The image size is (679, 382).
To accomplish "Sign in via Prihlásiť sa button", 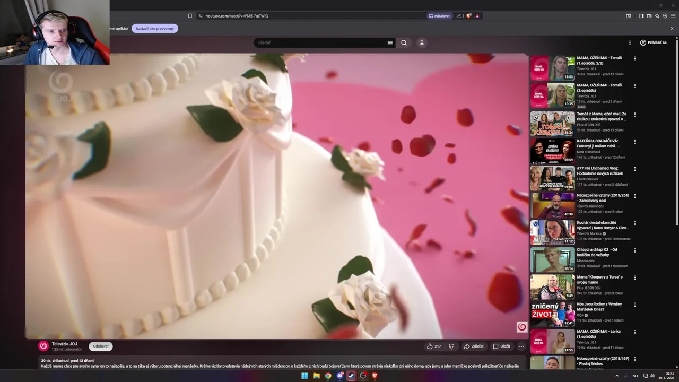I will [x=653, y=42].
